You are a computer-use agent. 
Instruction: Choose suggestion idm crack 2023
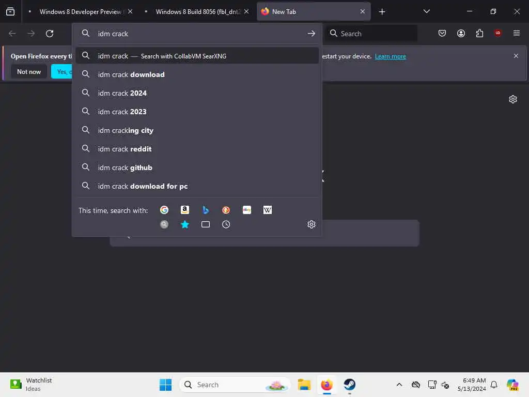point(197,112)
